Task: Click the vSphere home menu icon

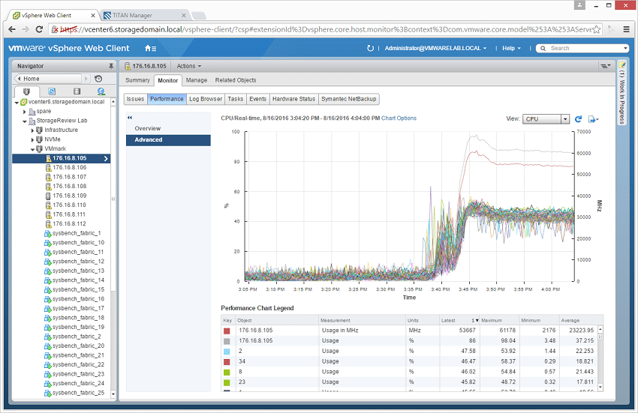Action: point(150,49)
